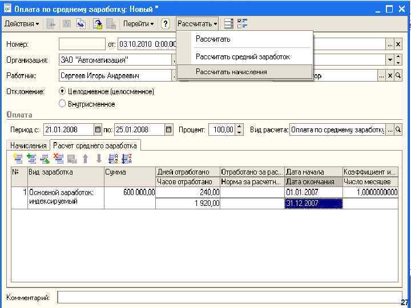This screenshot has width=411, height=308.
Task: Click the greyed Finish editing icon in table toolbar
Action: coord(72,159)
